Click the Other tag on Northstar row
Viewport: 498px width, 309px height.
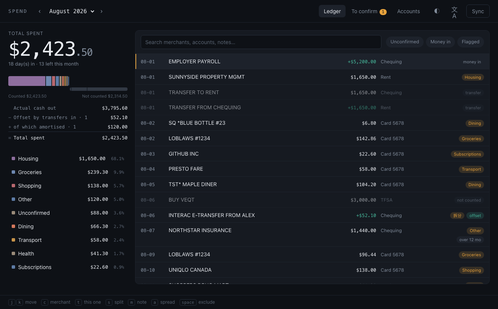tap(475, 231)
